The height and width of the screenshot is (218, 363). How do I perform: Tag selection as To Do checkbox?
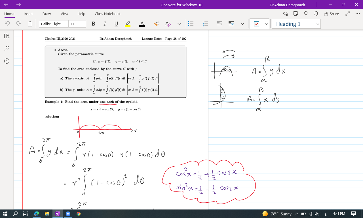click(257, 24)
